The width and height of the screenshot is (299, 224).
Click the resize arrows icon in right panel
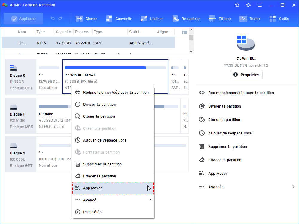coord(202,93)
